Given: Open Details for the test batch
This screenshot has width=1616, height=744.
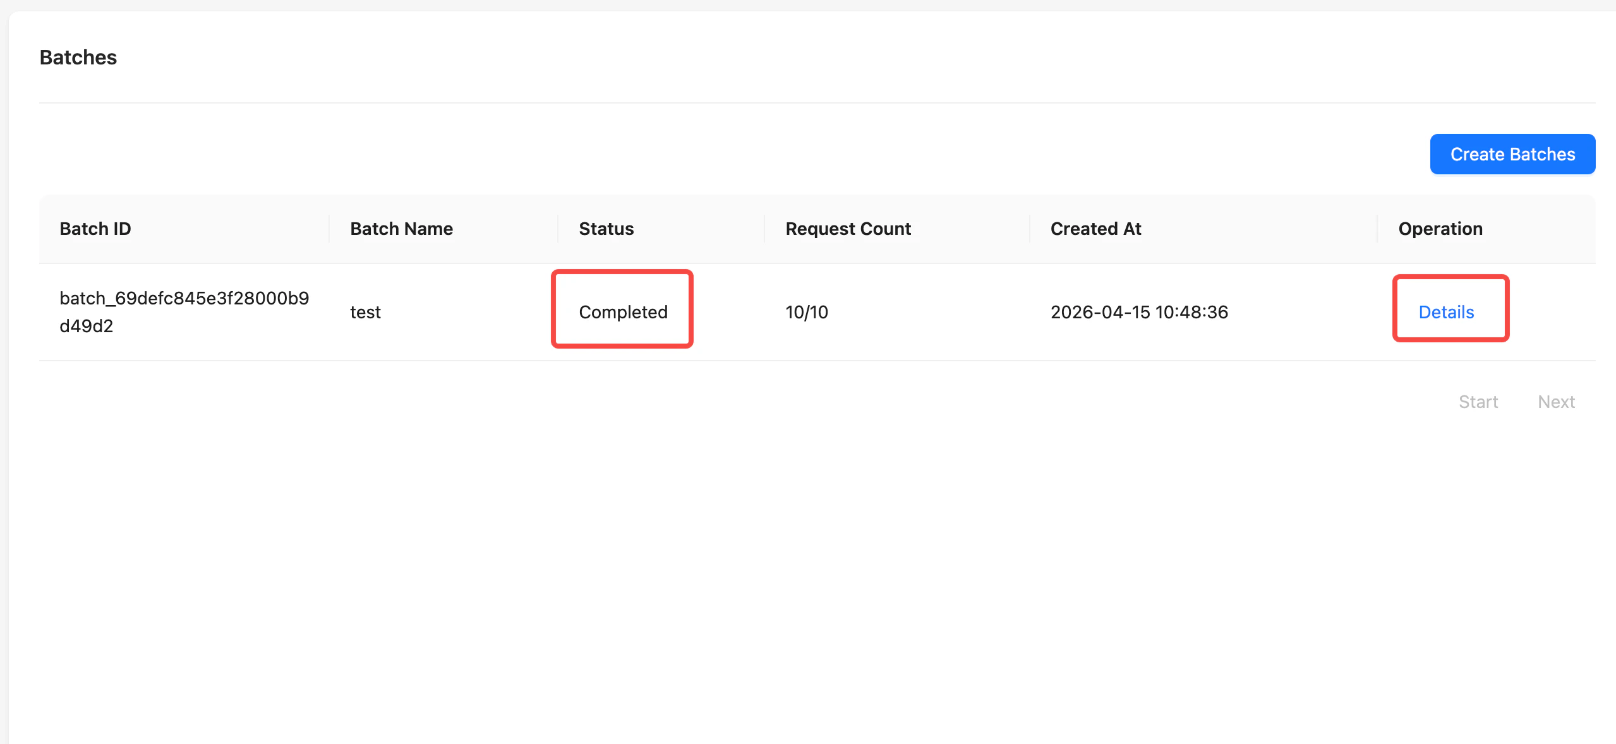Looking at the screenshot, I should point(1445,312).
